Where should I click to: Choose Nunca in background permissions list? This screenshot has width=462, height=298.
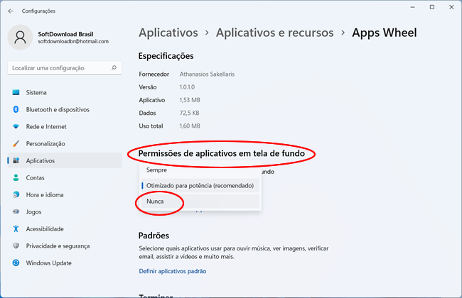[155, 202]
